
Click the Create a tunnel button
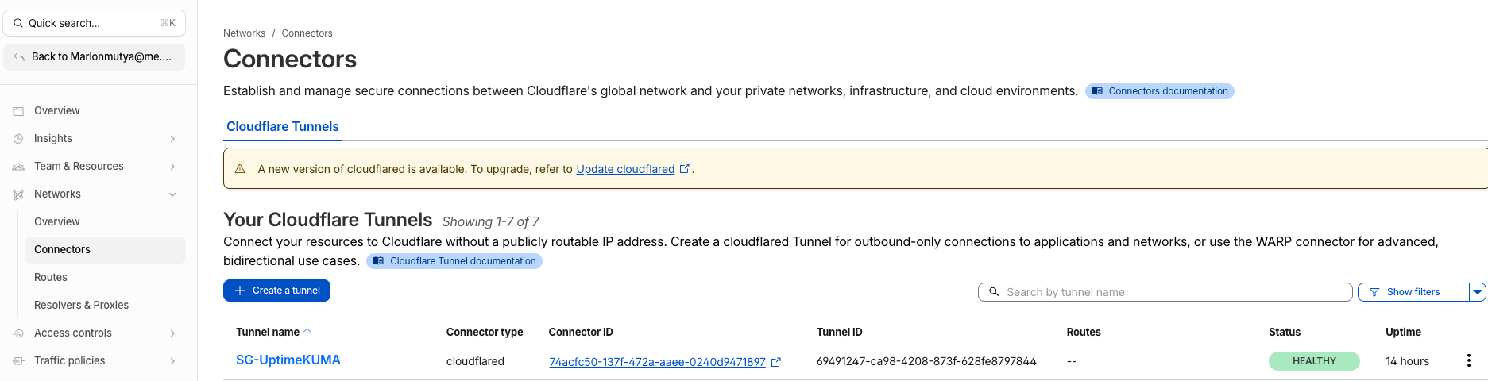tap(276, 291)
